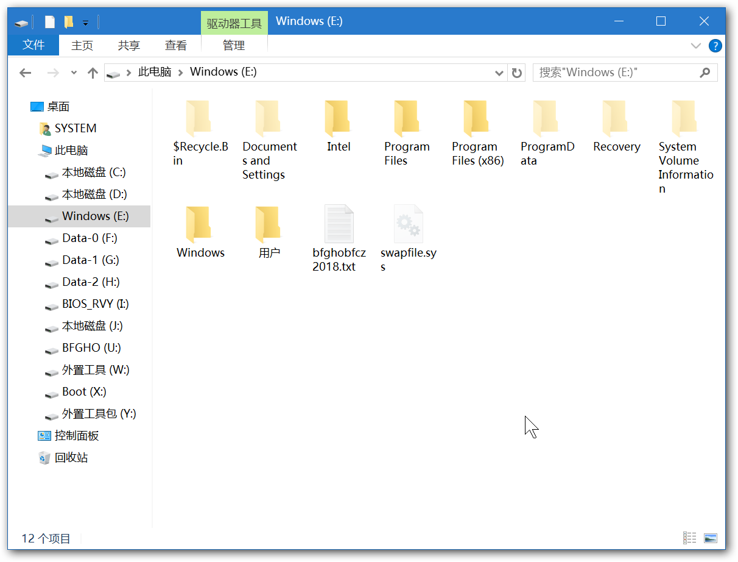Open 控制面板 in navigation pane

click(x=77, y=436)
